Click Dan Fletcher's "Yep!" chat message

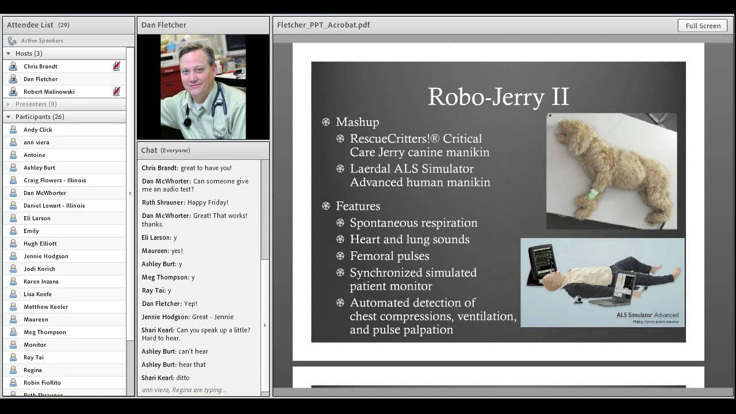click(x=170, y=304)
